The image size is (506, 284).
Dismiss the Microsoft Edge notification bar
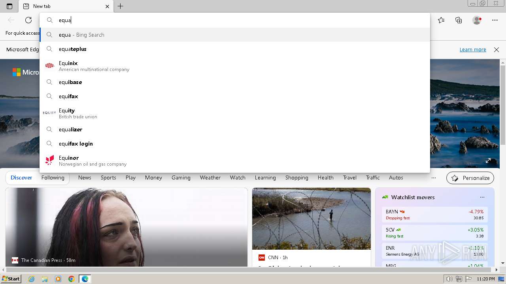(x=497, y=50)
